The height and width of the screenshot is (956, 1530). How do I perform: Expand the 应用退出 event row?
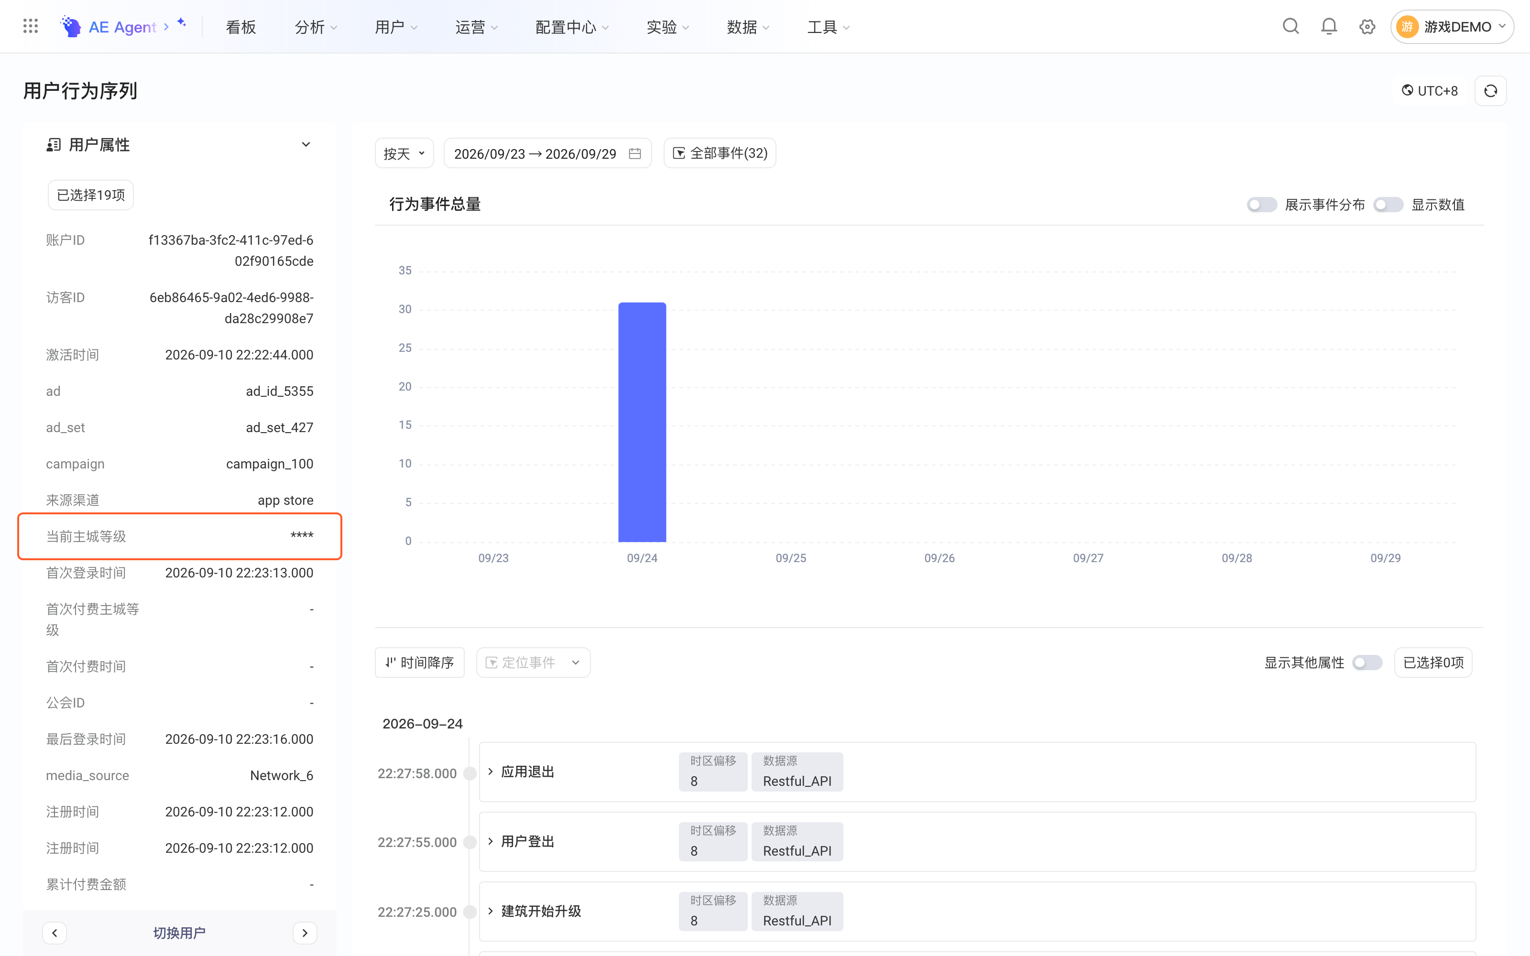[491, 771]
